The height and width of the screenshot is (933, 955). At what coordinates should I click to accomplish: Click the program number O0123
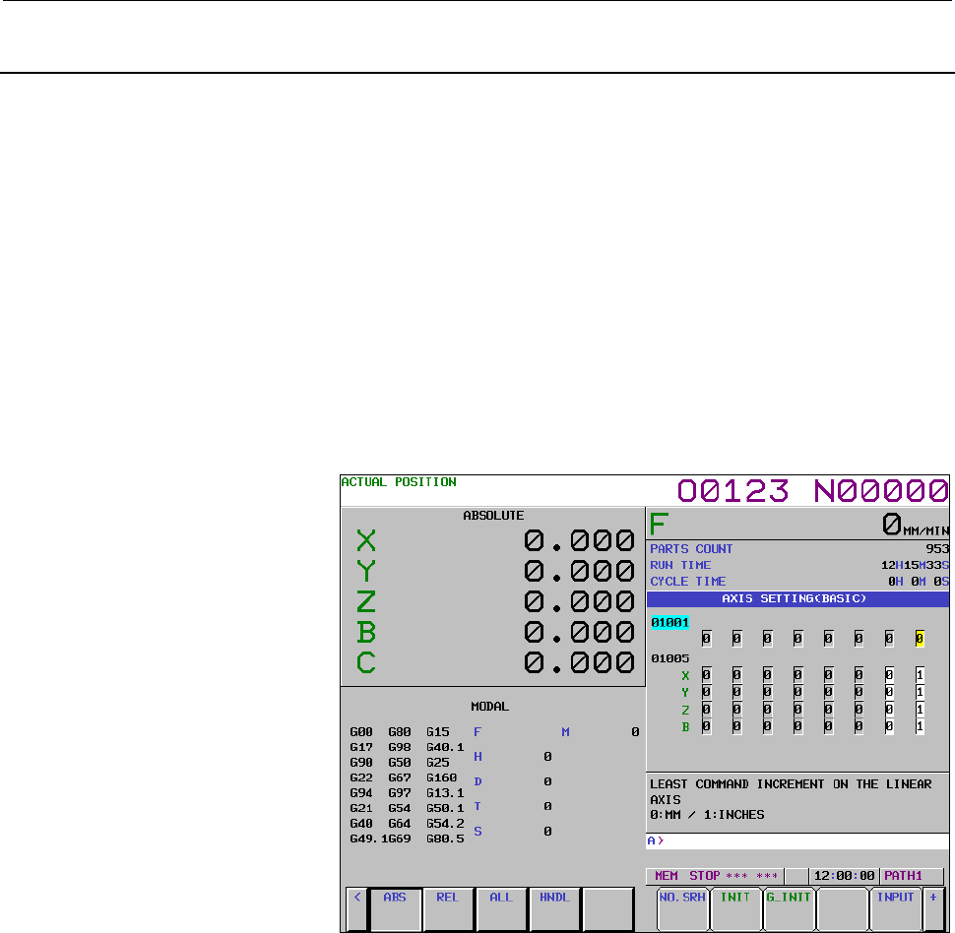coord(732,491)
